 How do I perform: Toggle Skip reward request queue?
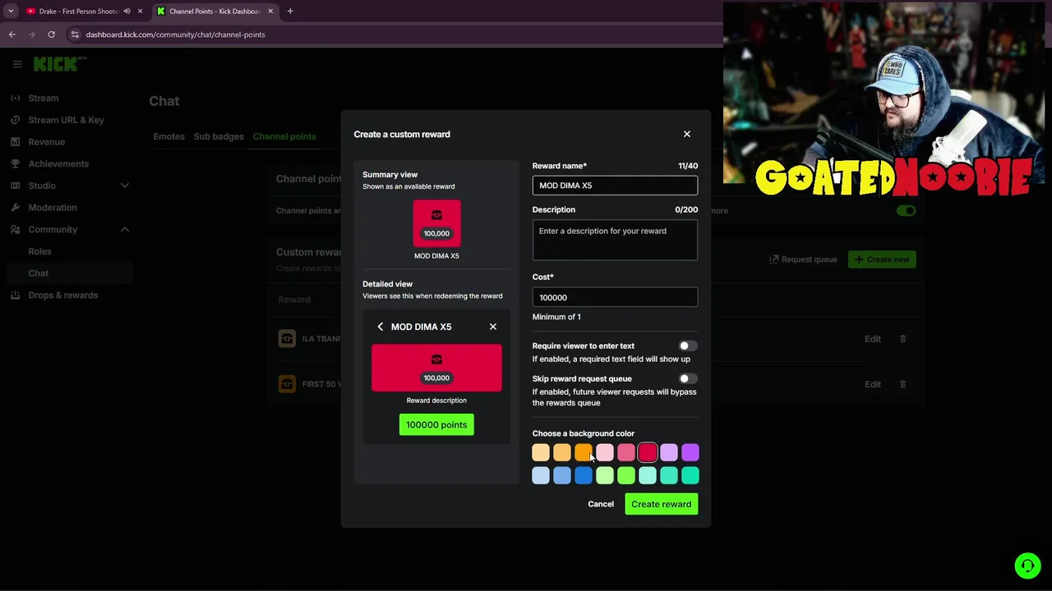(688, 379)
